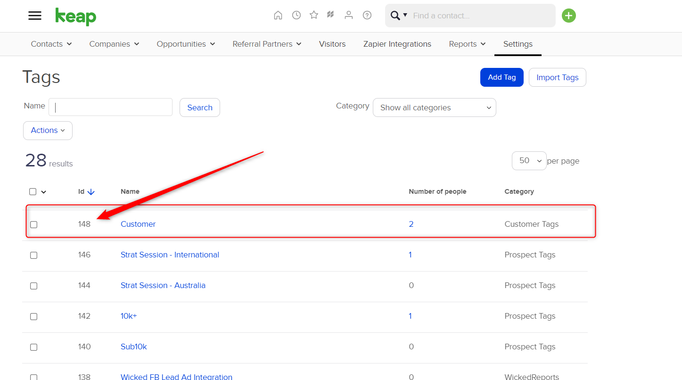Change the 50 per page dropdown

[x=529, y=161]
